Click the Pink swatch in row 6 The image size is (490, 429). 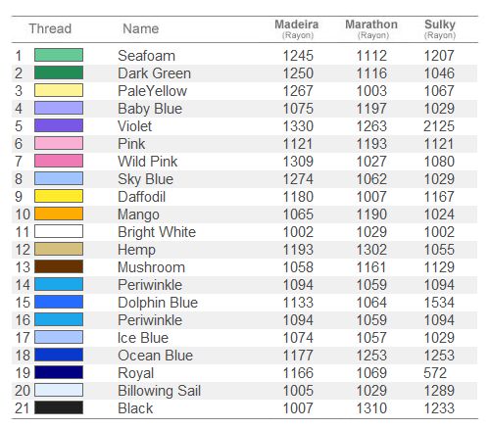[59, 143]
